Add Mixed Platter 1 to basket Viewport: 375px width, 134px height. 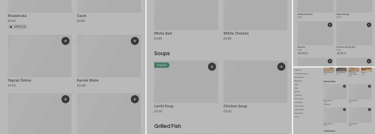click(x=344, y=86)
